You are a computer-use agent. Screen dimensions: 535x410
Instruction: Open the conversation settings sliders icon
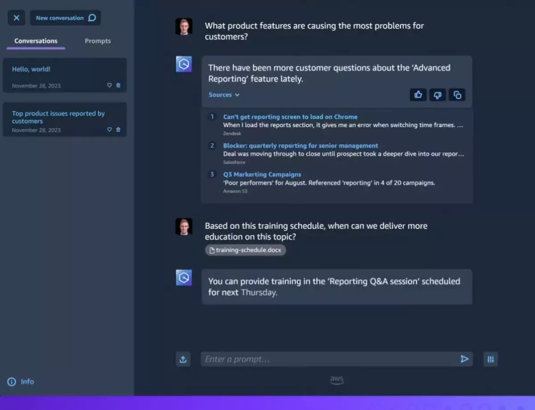click(490, 359)
